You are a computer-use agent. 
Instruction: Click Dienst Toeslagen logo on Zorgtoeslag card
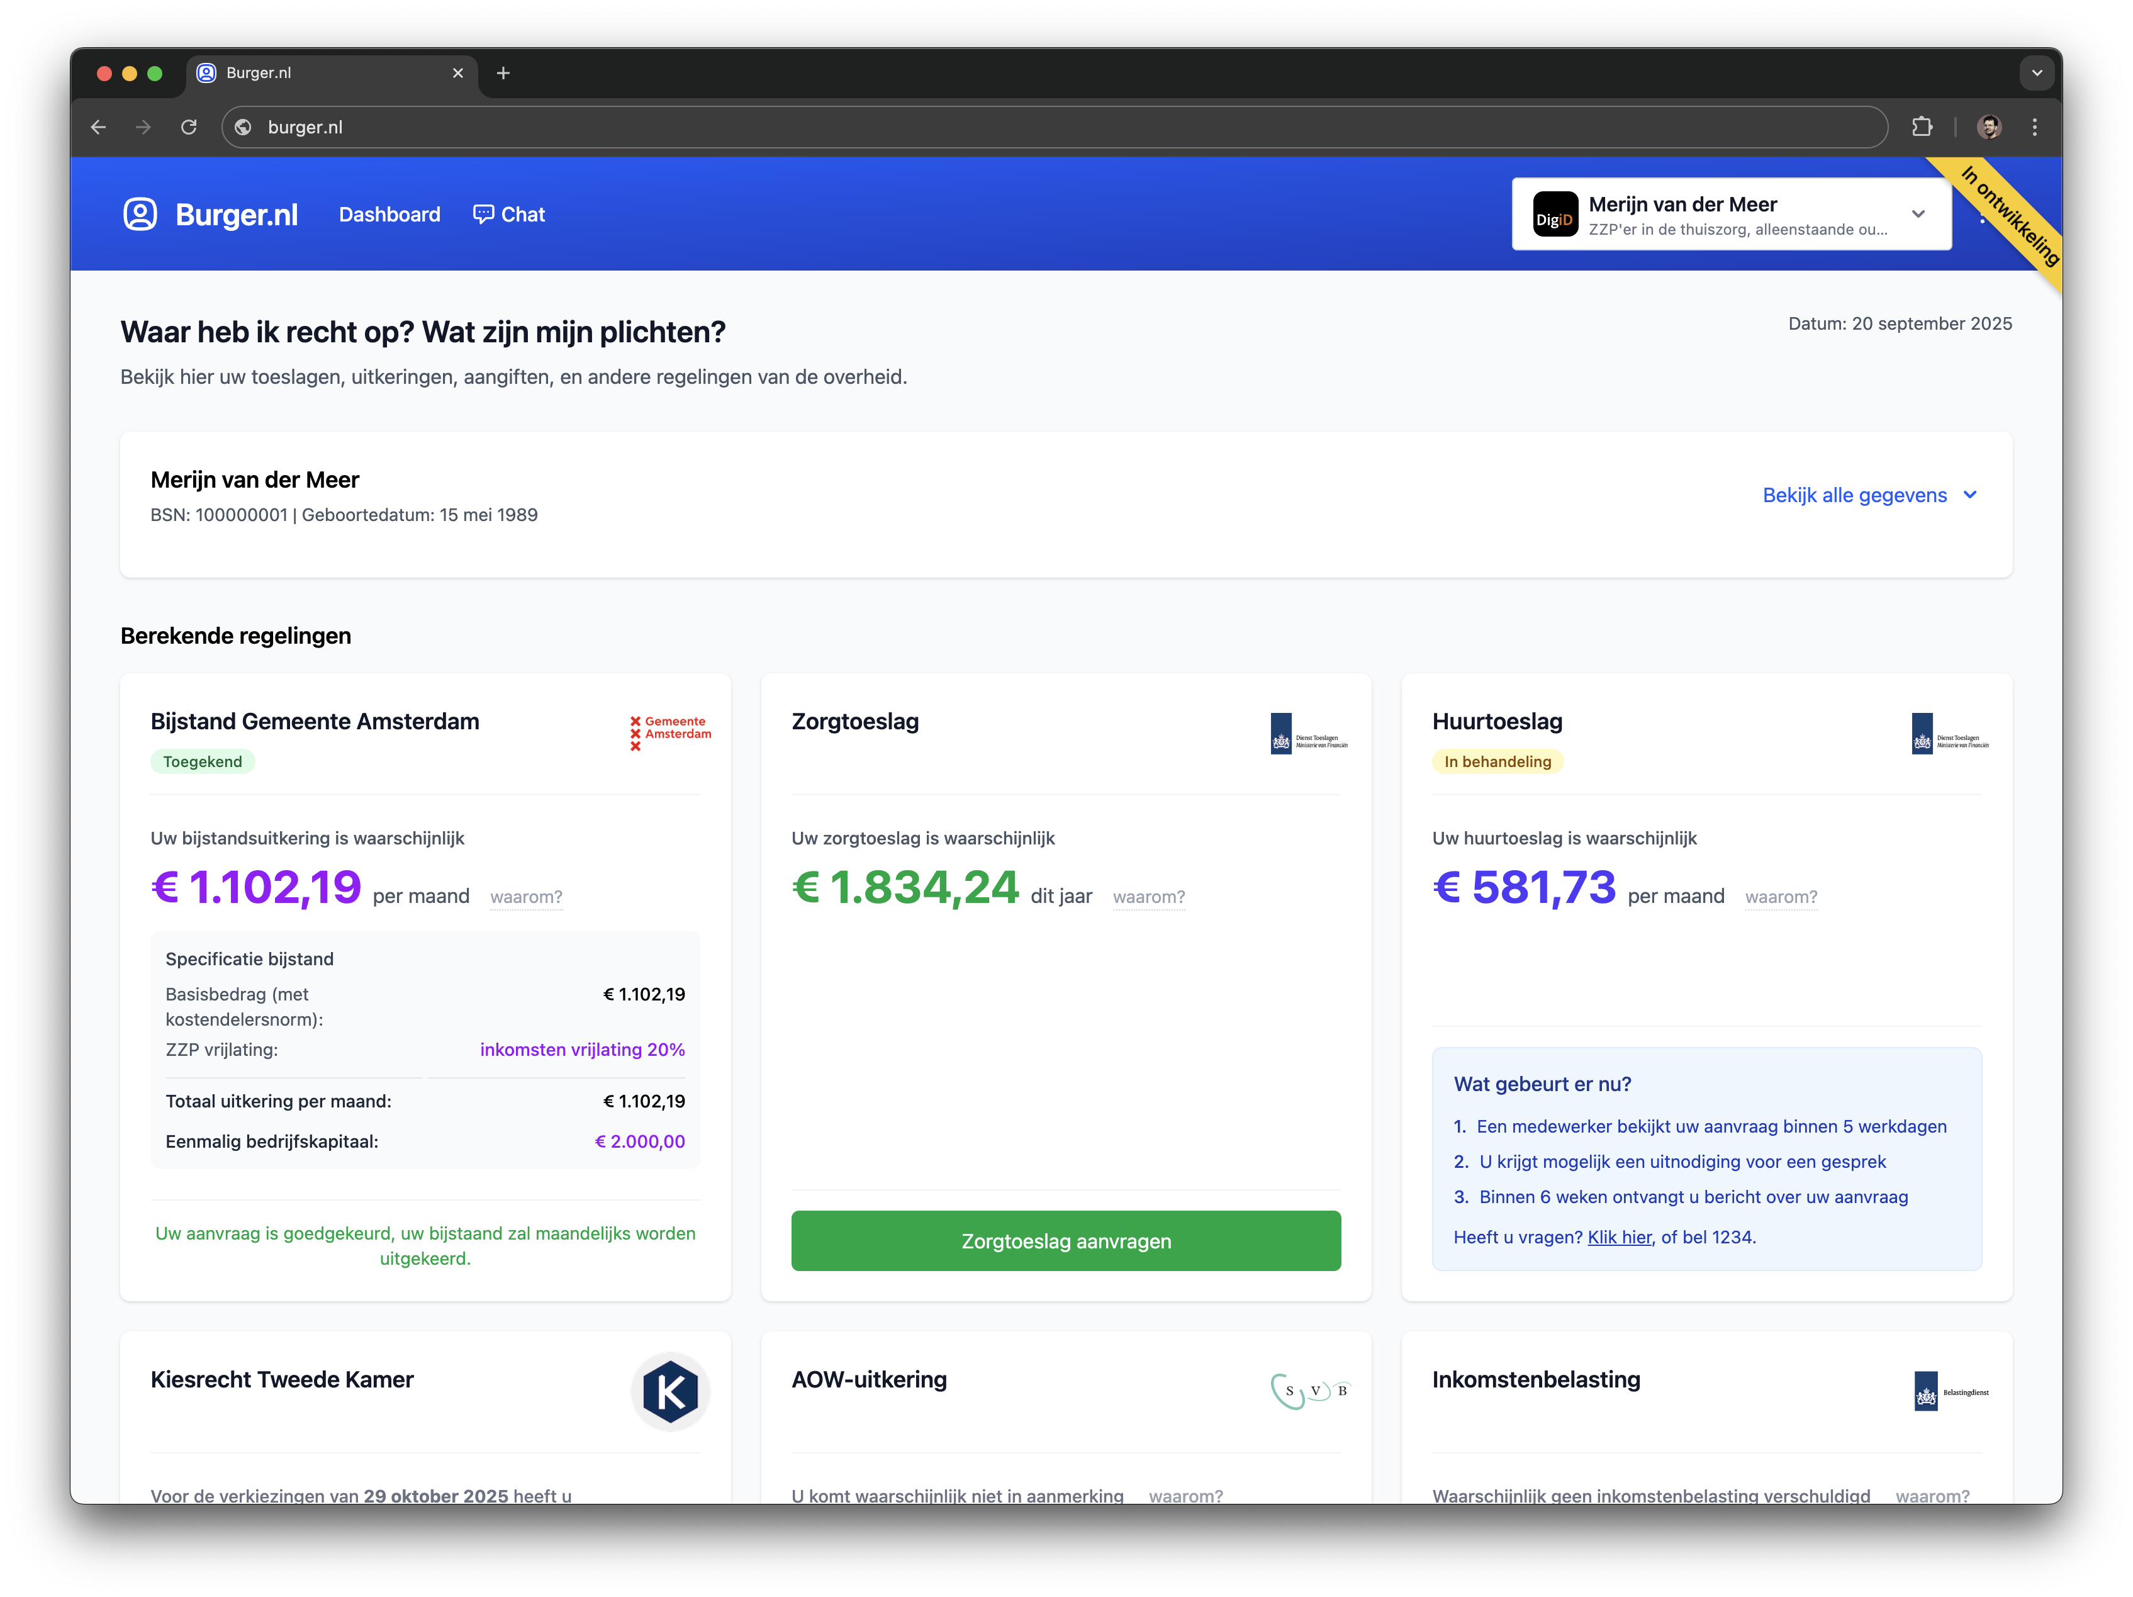(1309, 734)
